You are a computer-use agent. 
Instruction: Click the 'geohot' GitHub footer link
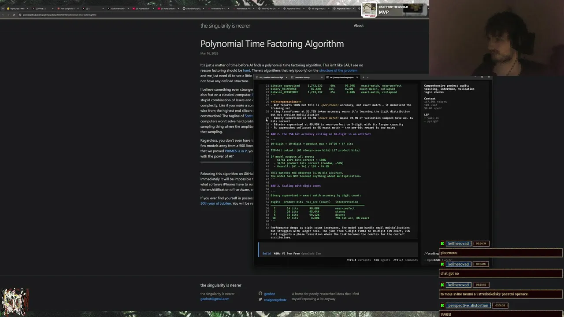(x=269, y=294)
